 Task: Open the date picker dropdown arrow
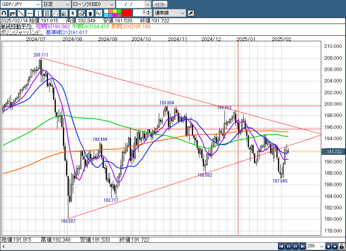(x=148, y=4)
